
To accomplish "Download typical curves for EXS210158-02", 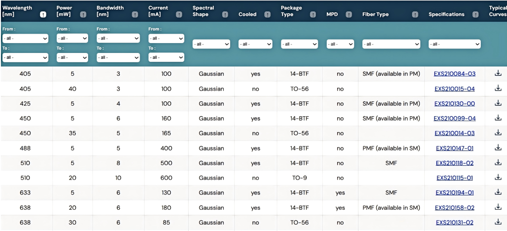I will 498,207.
